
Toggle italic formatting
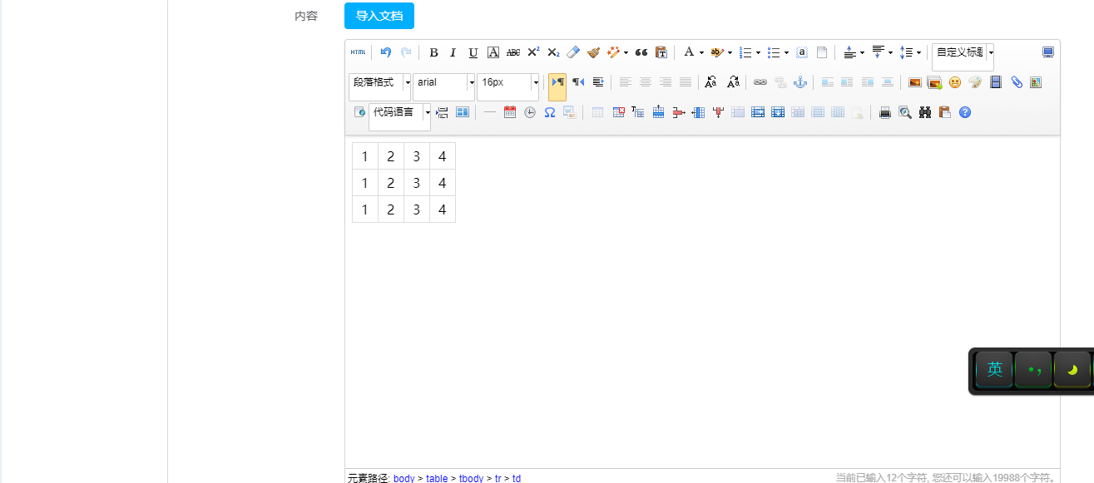[453, 52]
